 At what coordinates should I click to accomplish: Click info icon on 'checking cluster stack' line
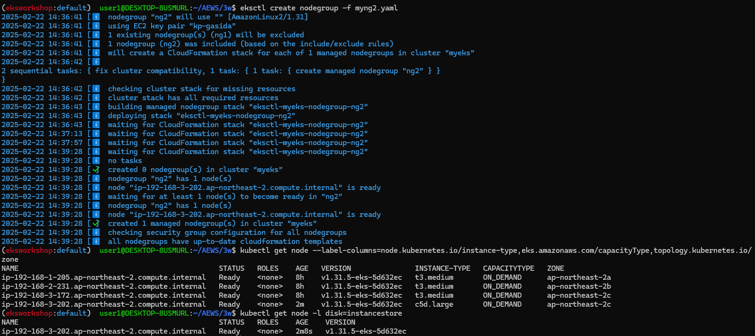(x=96, y=89)
